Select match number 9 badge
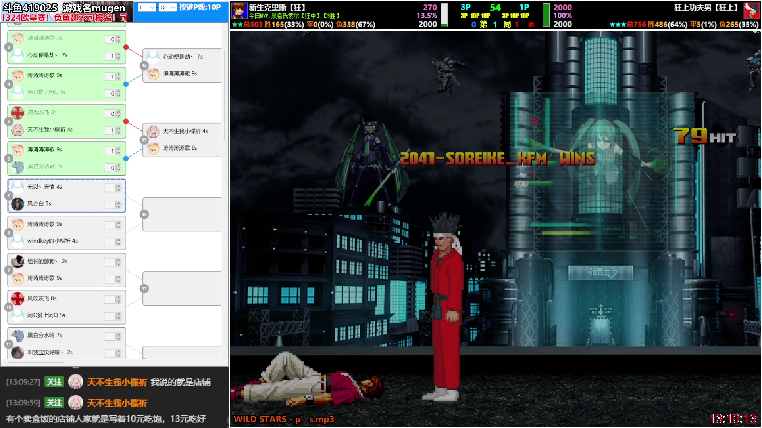The width and height of the screenshot is (762, 428). pyautogui.click(x=9, y=270)
